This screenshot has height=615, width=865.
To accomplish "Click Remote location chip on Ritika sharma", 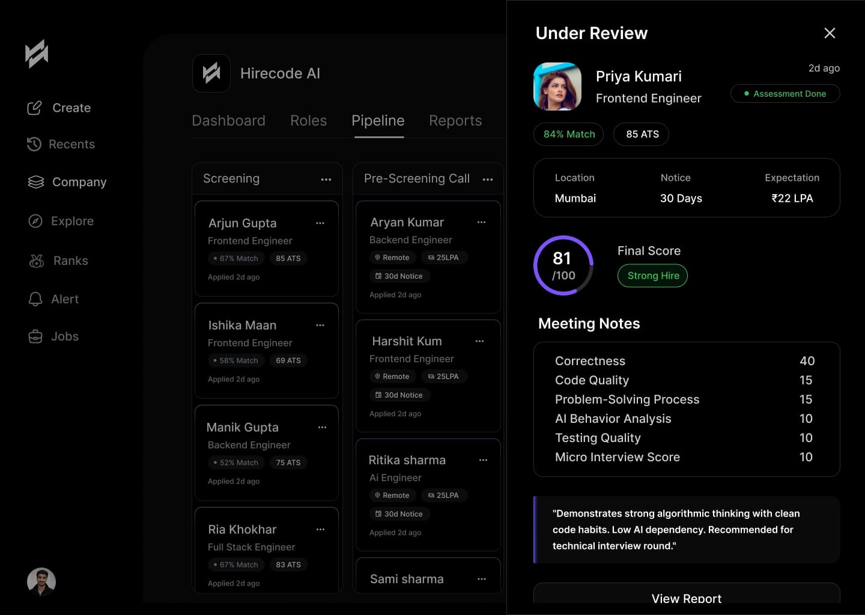I will coord(392,495).
